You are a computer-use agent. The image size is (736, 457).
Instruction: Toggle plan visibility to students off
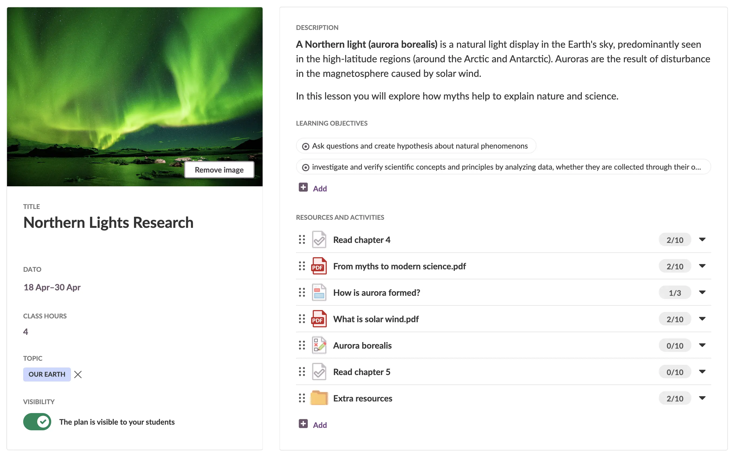37,422
